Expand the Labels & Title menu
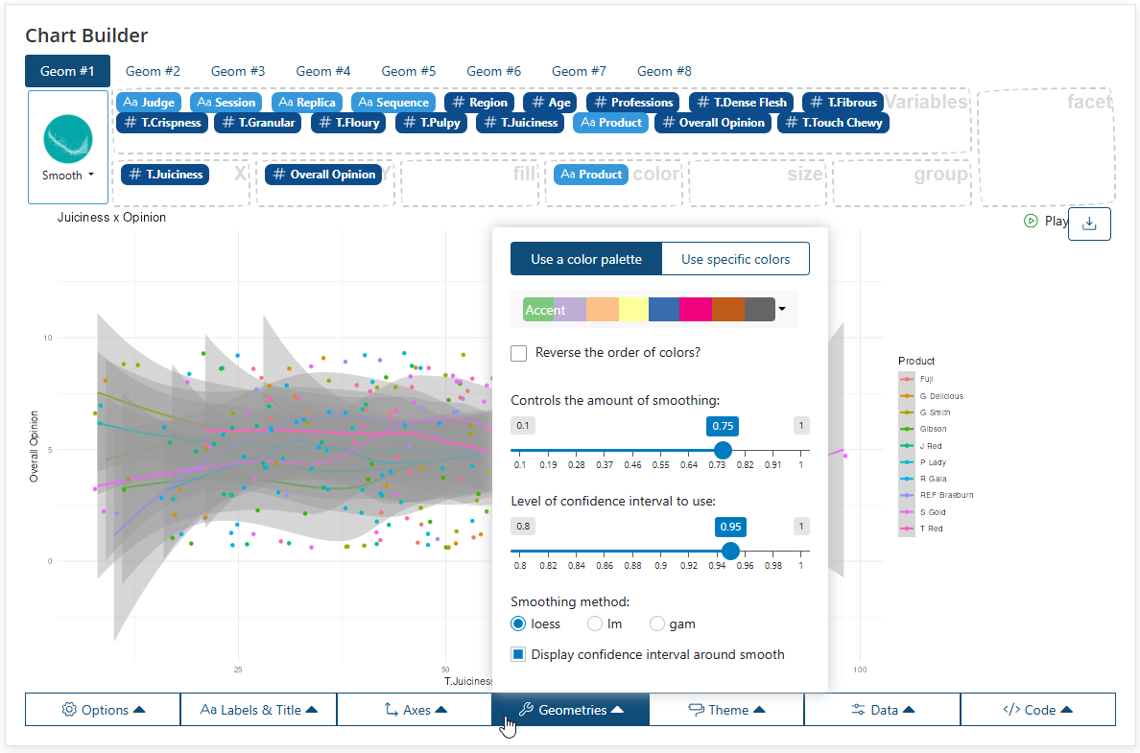 [259, 710]
